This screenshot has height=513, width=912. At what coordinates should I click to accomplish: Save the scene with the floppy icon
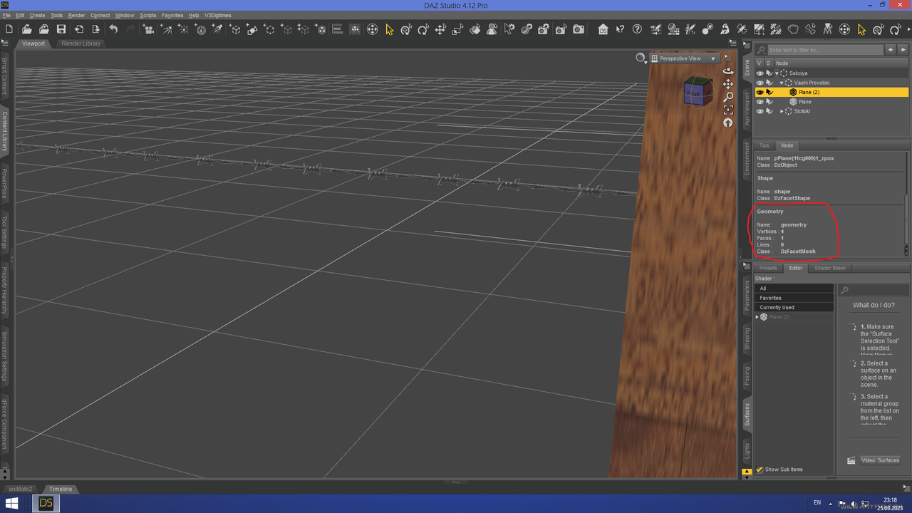[61, 29]
